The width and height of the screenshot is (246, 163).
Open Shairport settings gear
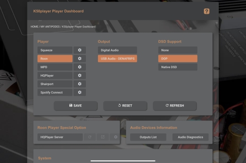(x=80, y=84)
